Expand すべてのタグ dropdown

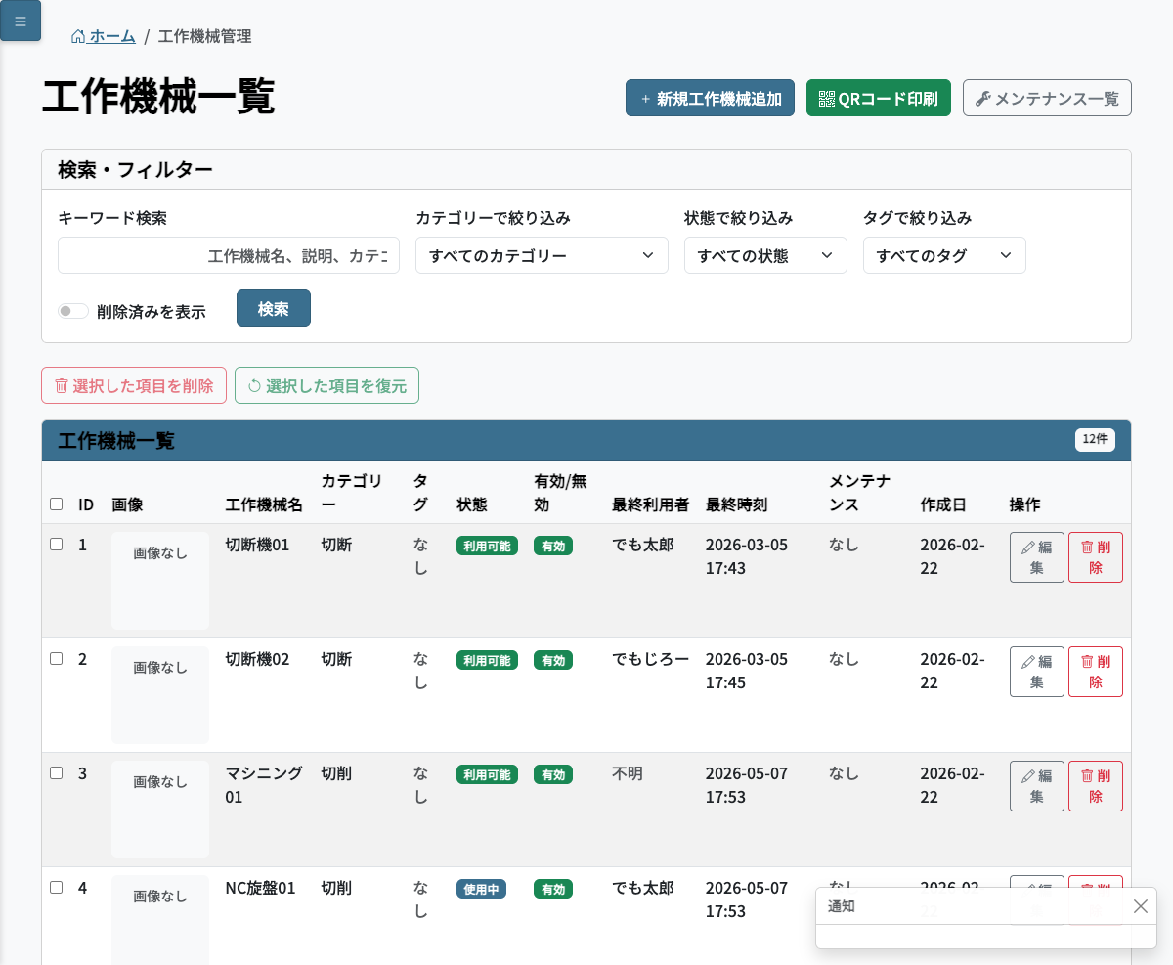[x=944, y=255]
